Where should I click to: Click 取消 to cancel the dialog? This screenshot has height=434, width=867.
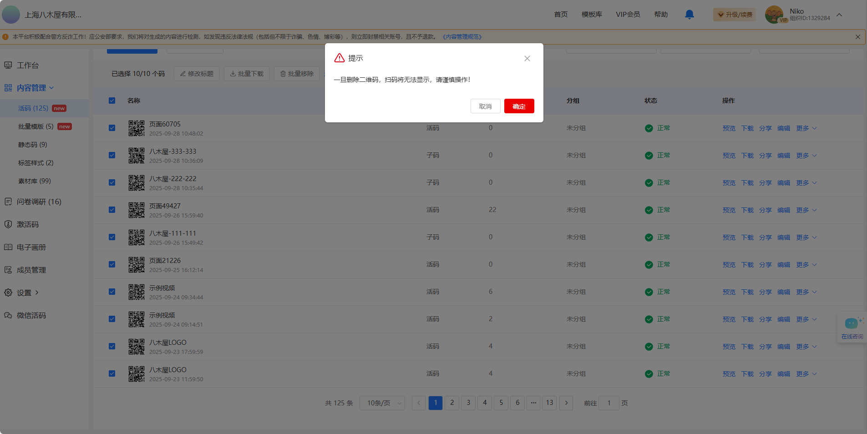tap(485, 106)
